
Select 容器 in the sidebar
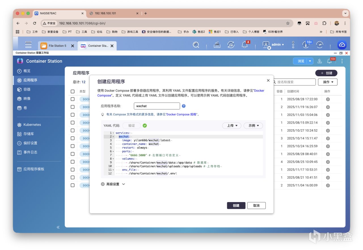point(39,89)
